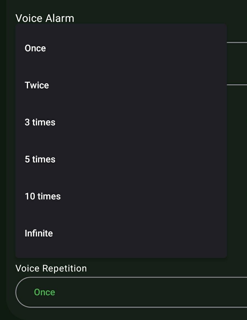Select 5 times in the dropdown list
Image resolution: width=247 pixels, height=320 pixels.
[x=40, y=159]
